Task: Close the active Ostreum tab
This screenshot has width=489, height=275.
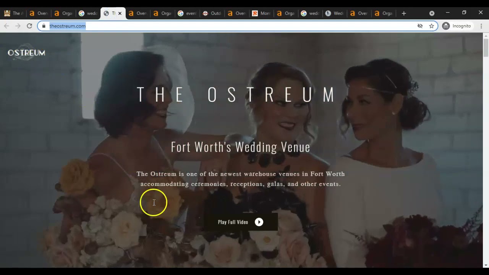Action: (x=120, y=13)
